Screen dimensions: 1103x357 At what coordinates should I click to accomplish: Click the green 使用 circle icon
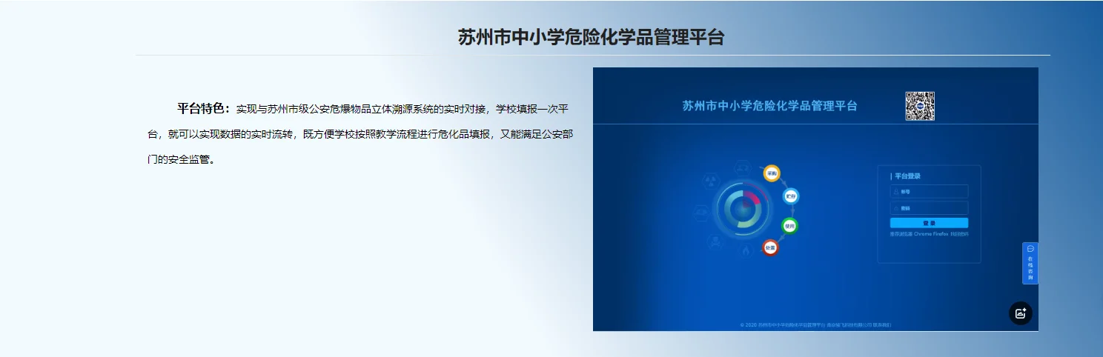point(789,226)
